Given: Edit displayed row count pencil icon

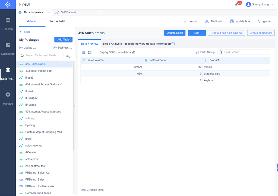Looking at the screenshot, I should coord(134,52).
